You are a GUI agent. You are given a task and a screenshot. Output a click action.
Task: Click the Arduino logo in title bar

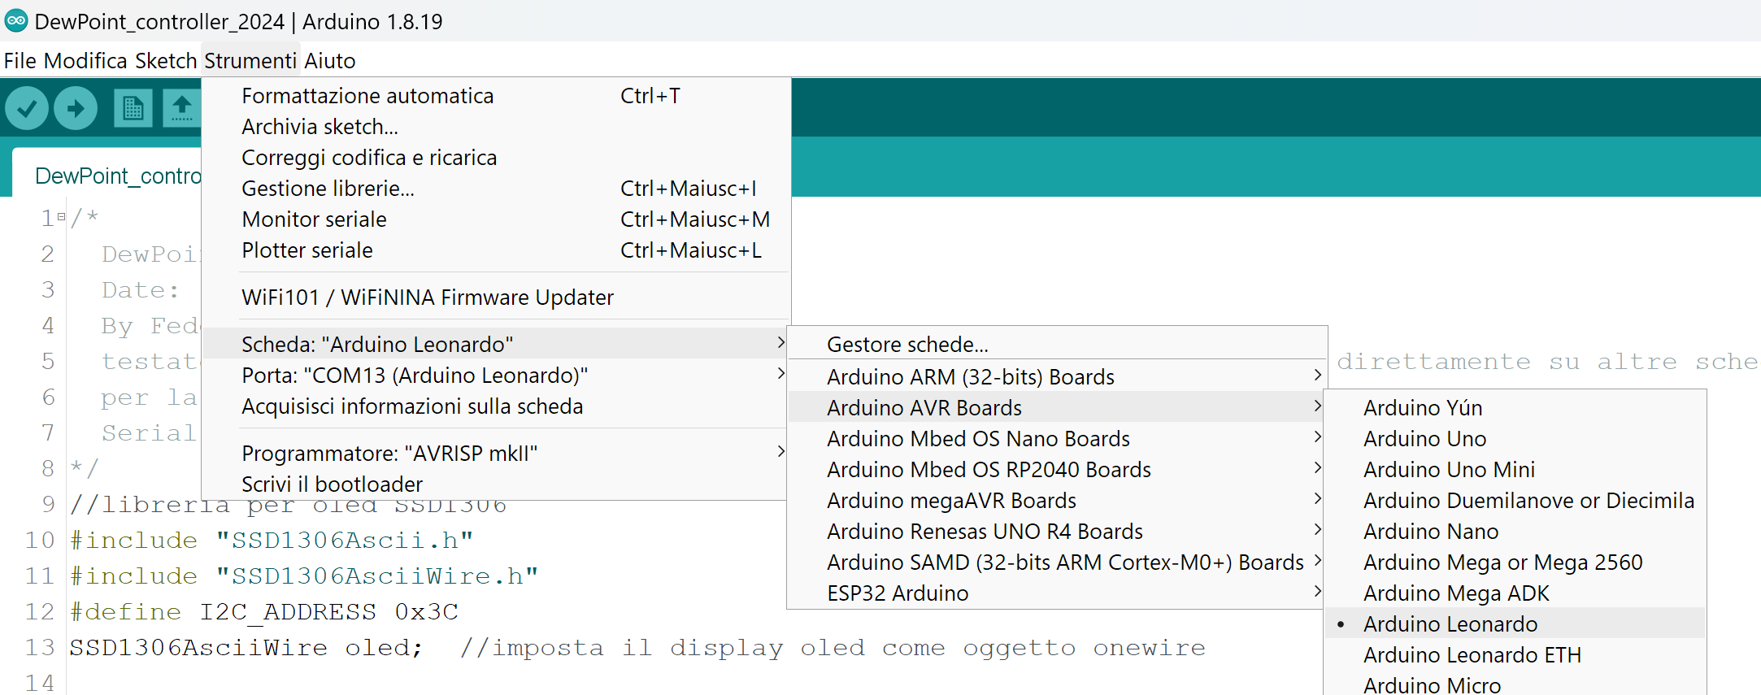pos(15,21)
